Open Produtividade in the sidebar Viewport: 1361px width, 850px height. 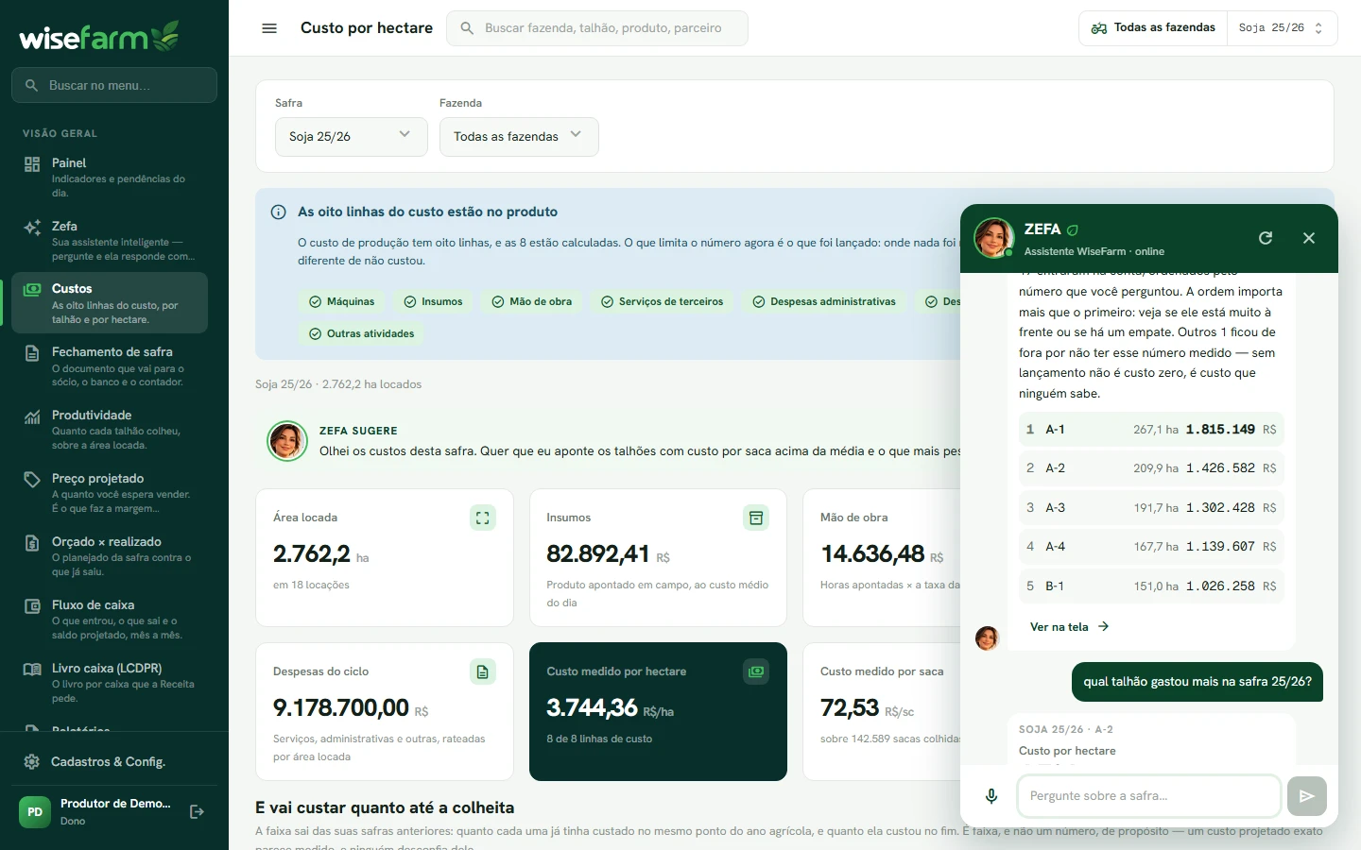pyautogui.click(x=110, y=430)
